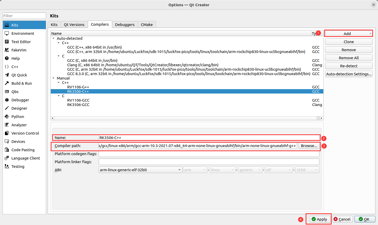The width and height of the screenshot is (378, 225).
Task: Switch to the Debuggers tab
Action: coord(125,25)
